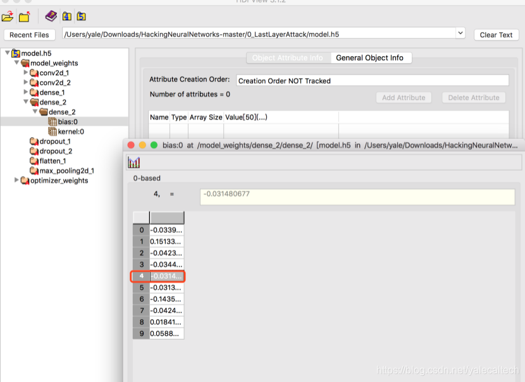Minimize the bias:0 data window
This screenshot has width=525, height=382.
[142, 145]
